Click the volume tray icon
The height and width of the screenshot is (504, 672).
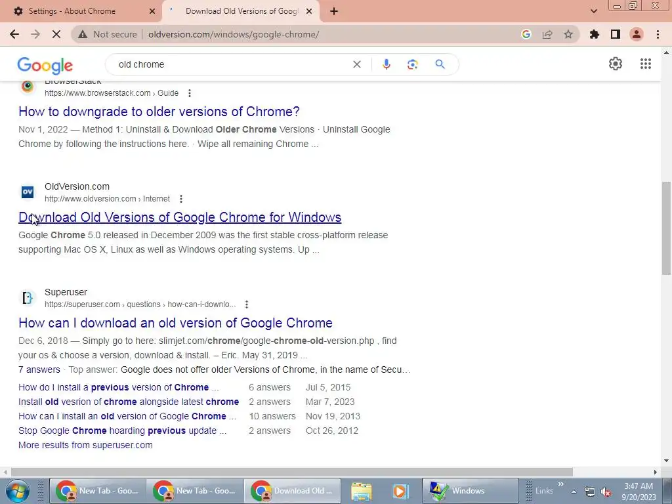pyautogui.click(x=606, y=492)
